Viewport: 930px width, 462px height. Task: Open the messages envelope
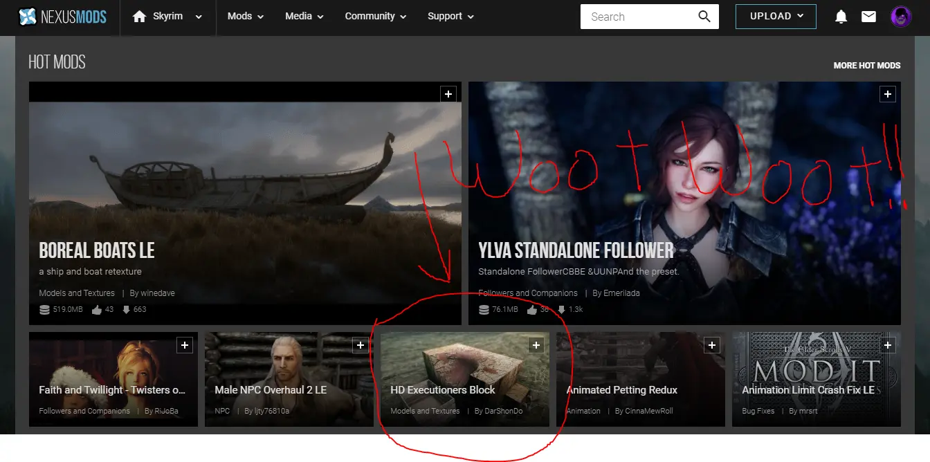[868, 17]
